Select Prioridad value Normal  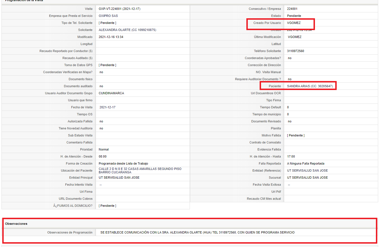tap(104, 149)
